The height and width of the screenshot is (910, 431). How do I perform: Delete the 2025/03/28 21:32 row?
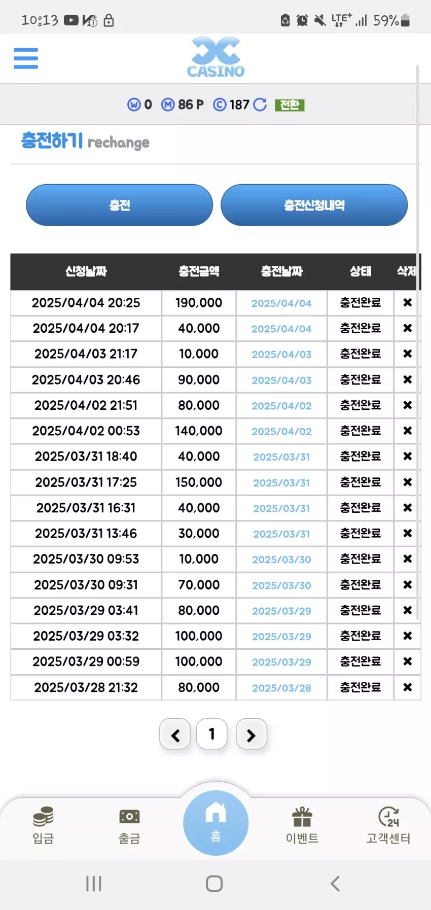tap(407, 687)
